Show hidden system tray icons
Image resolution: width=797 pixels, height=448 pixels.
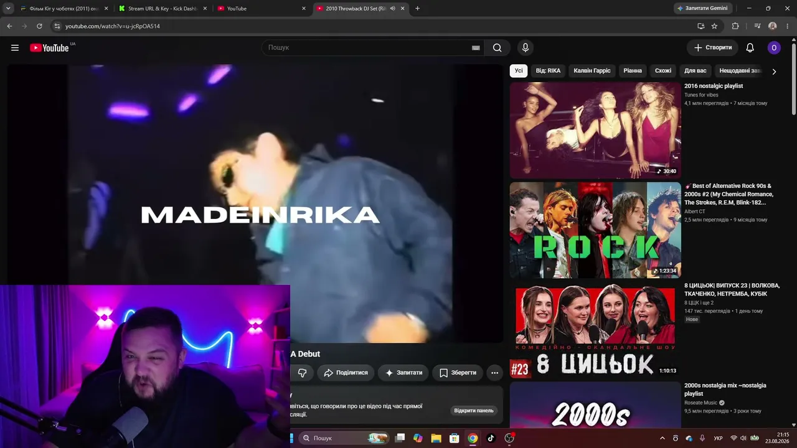(662, 438)
